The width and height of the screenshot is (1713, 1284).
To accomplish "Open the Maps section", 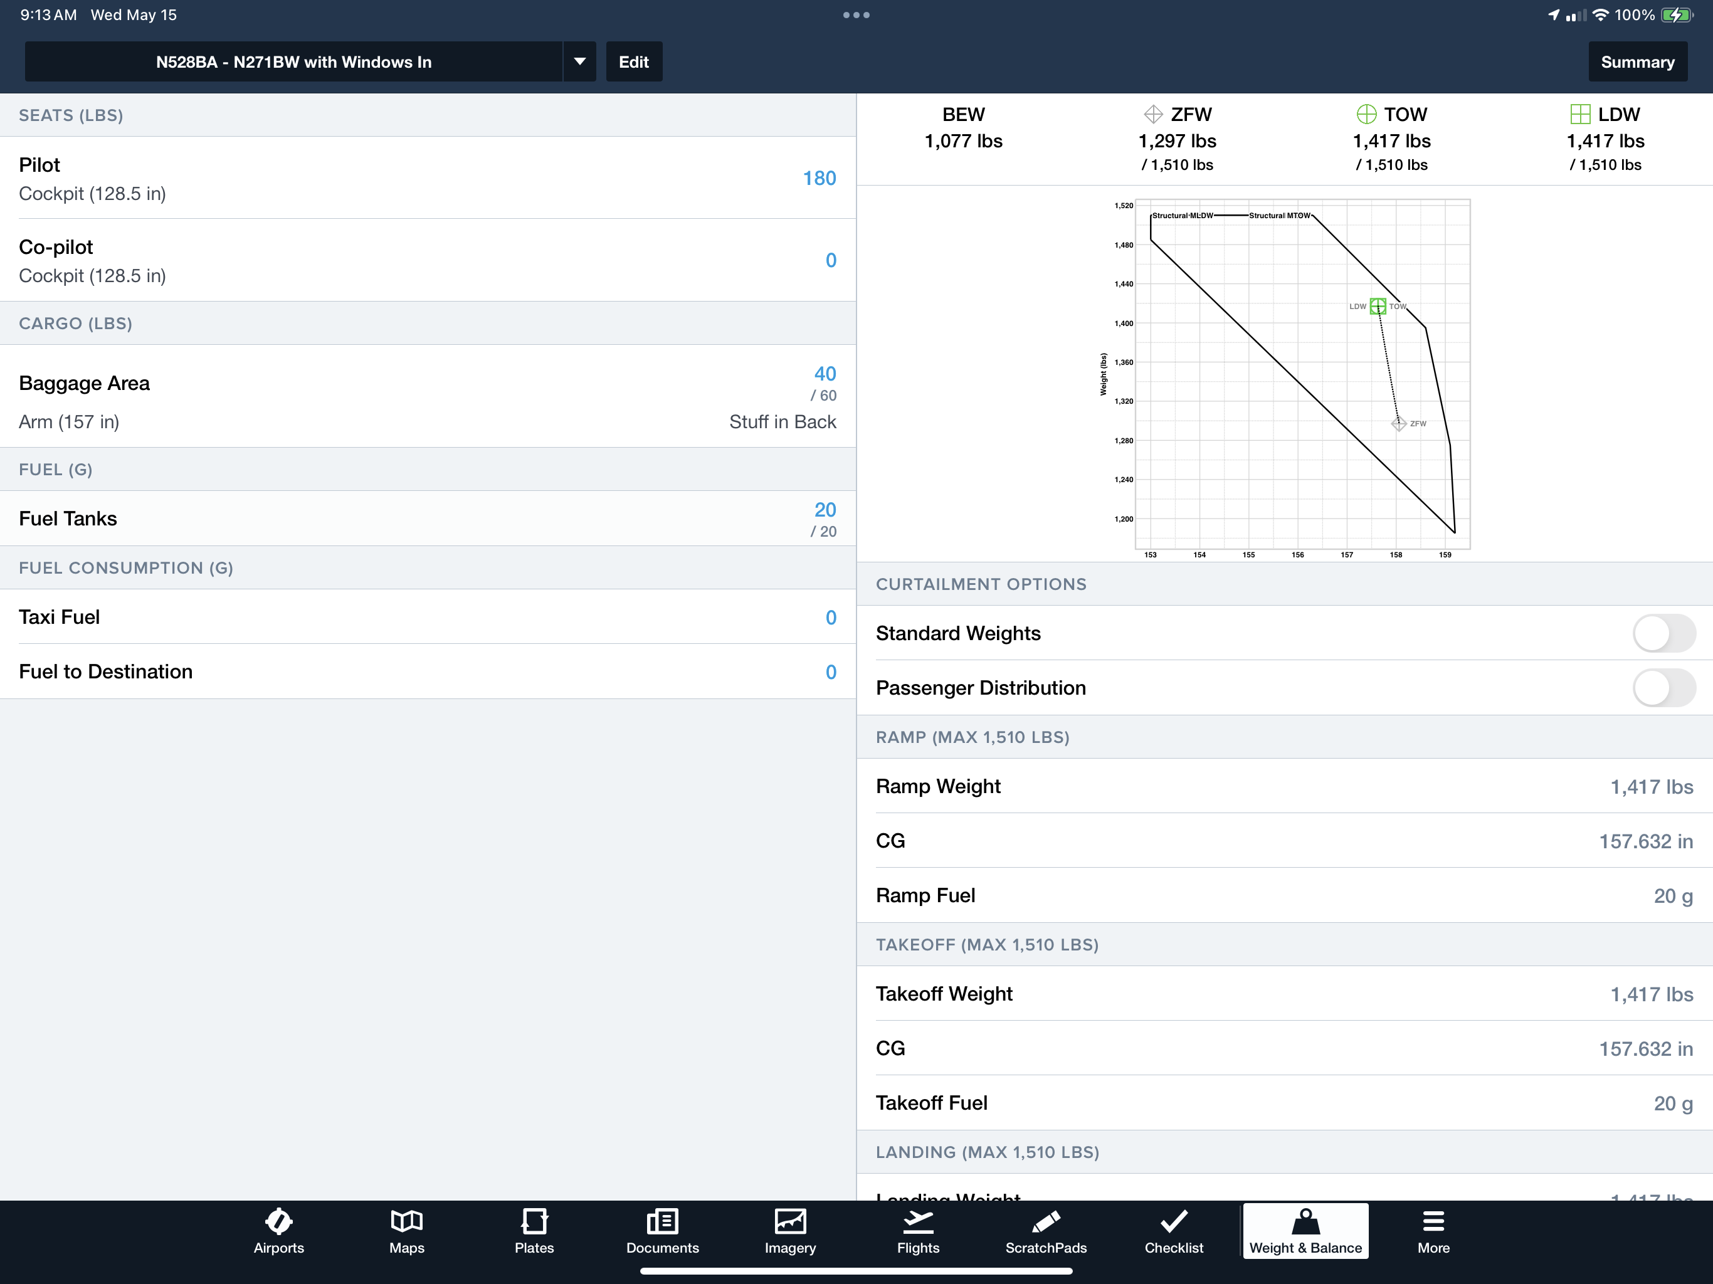I will coord(406,1231).
